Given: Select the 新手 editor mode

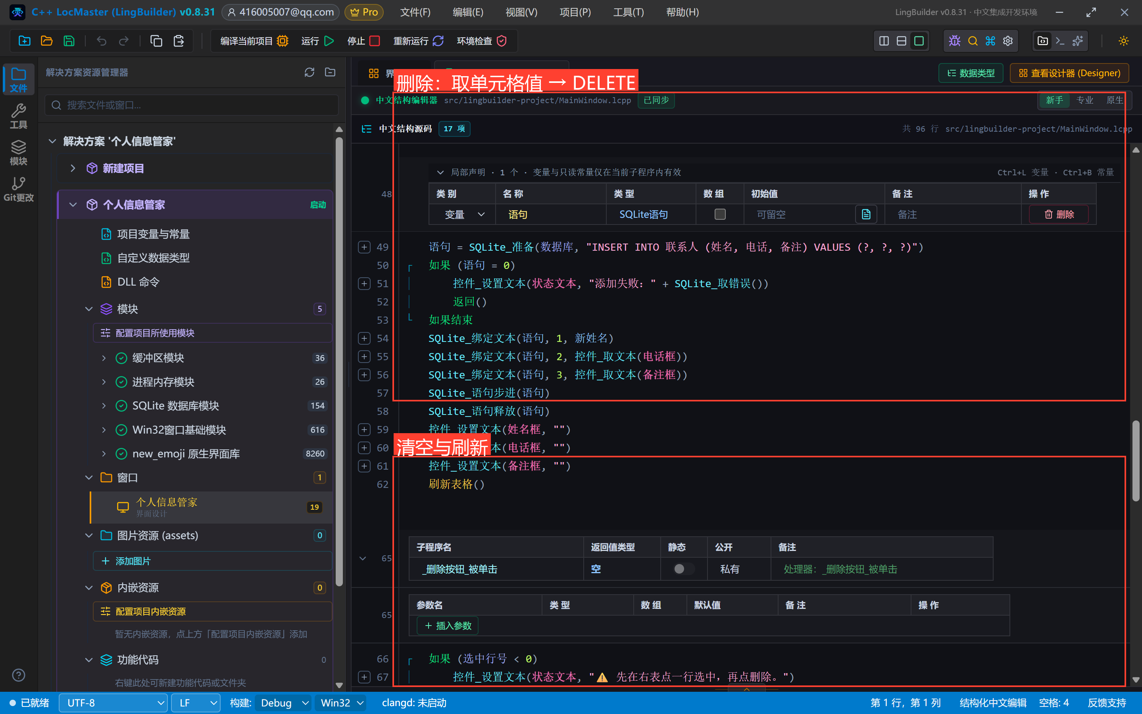Looking at the screenshot, I should click(1054, 100).
